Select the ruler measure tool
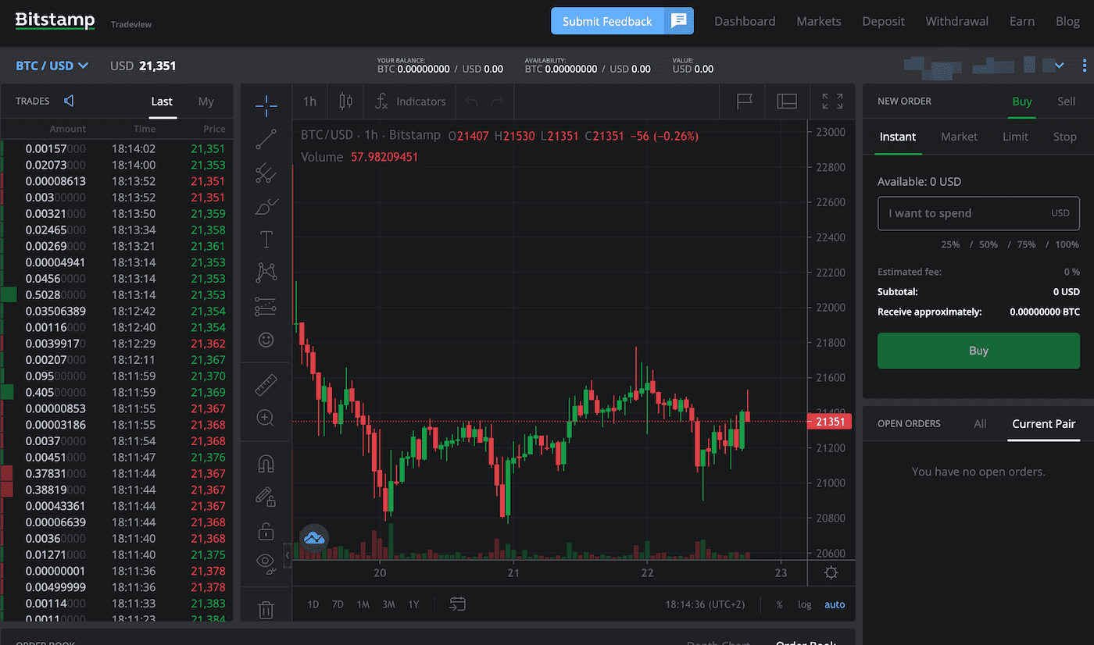The image size is (1094, 645). click(266, 384)
